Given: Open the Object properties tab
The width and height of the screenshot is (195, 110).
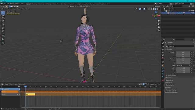Looking at the screenshot, I should [x=163, y=65].
